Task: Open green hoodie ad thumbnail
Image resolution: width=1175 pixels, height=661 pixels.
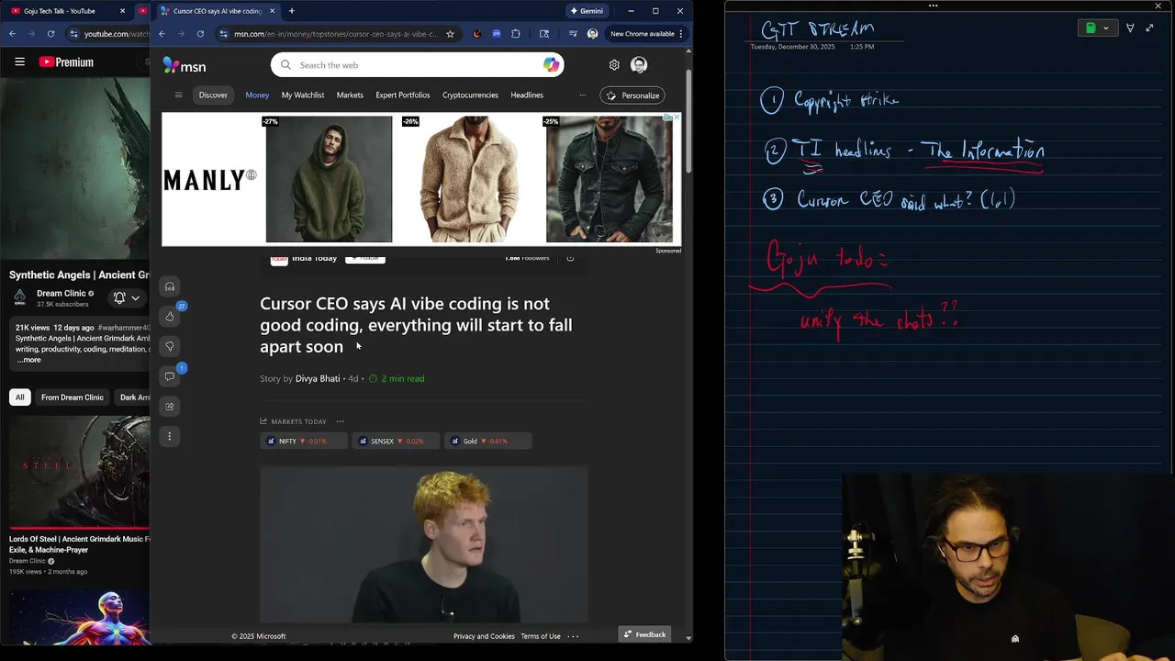Action: (x=329, y=179)
